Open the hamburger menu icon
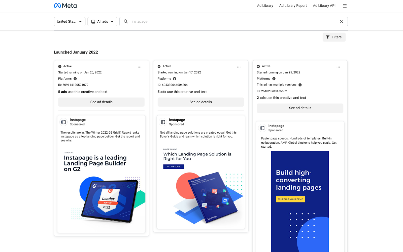This screenshot has width=403, height=252. tap(345, 6)
